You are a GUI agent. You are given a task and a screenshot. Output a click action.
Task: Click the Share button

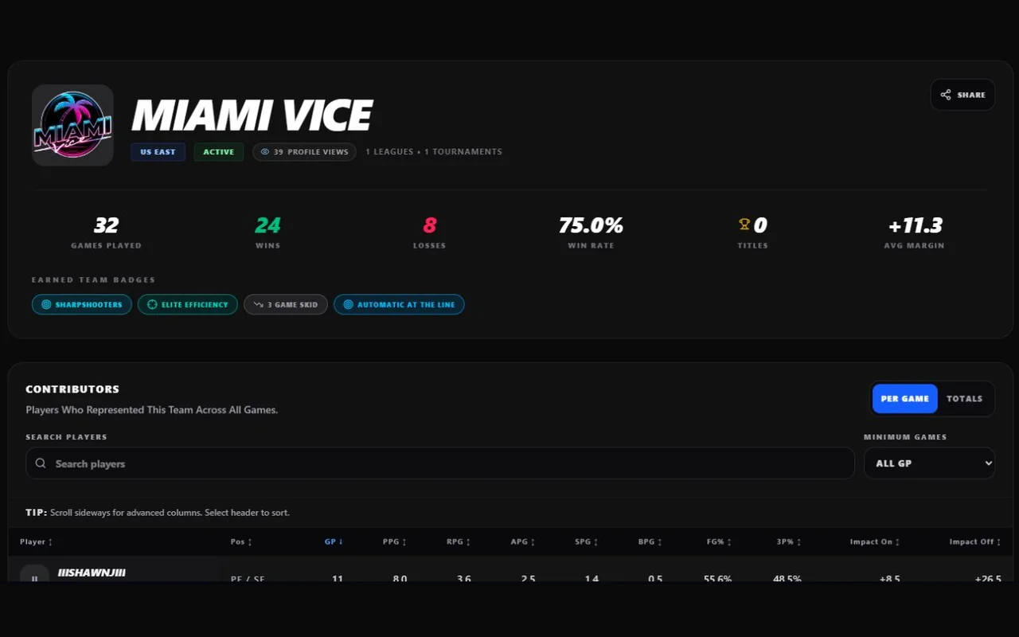[x=962, y=95]
